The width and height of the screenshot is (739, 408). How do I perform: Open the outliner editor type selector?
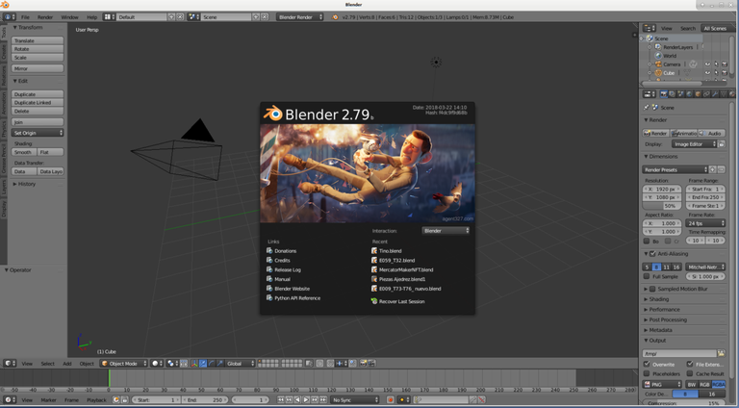tap(650, 28)
